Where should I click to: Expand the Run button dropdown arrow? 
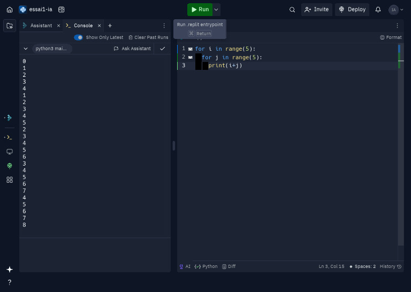pyautogui.click(x=217, y=10)
